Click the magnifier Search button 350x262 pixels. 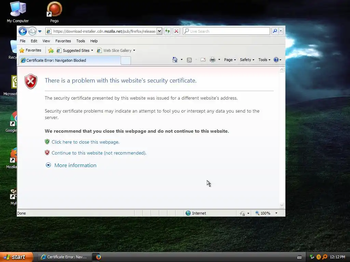point(275,31)
